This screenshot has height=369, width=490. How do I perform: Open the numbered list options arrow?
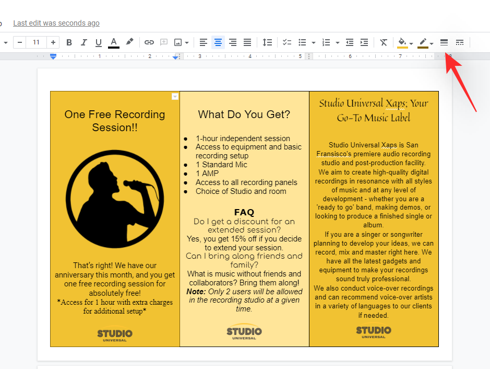pyautogui.click(x=338, y=43)
